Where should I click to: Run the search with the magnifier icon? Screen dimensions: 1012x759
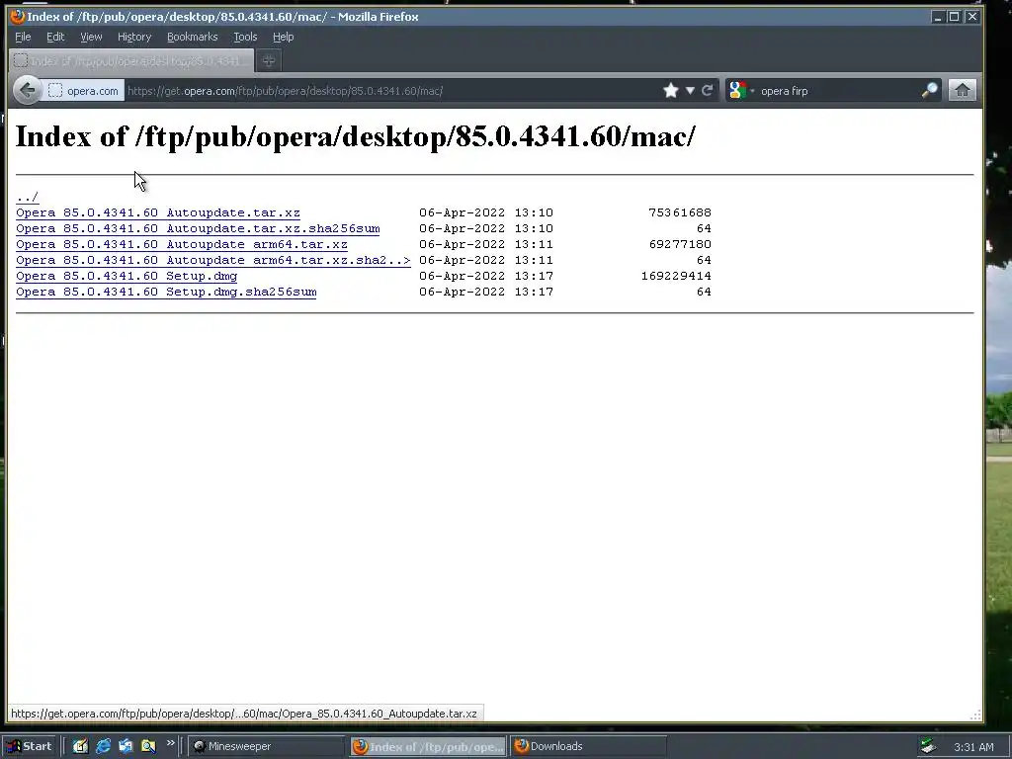click(x=929, y=90)
